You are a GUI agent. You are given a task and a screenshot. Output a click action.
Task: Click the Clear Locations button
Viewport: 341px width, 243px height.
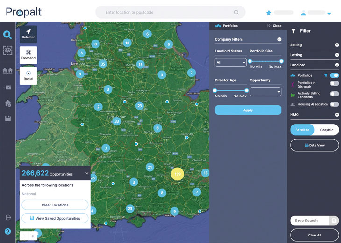[x=55, y=205]
